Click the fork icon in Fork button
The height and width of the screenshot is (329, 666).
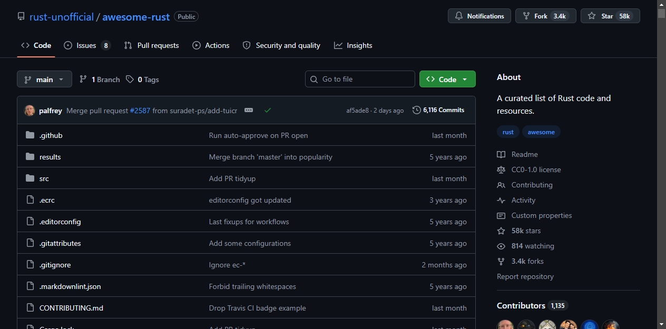[526, 16]
